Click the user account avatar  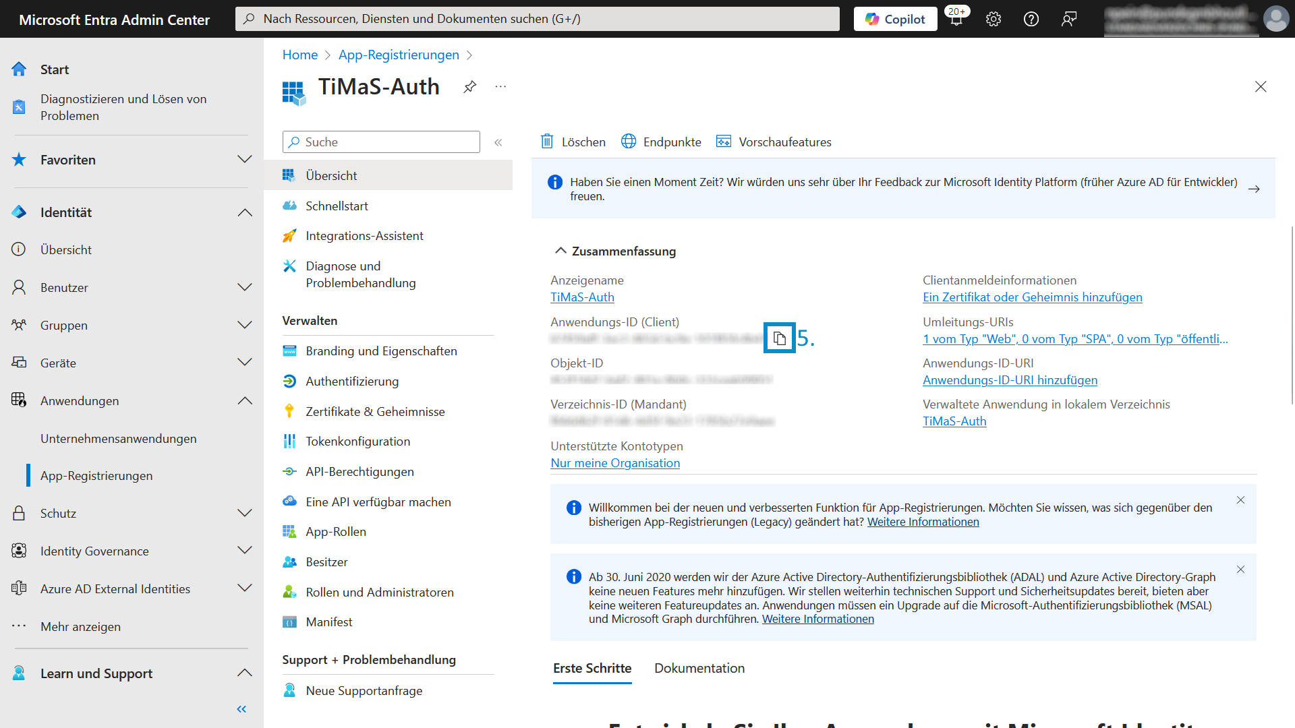(x=1275, y=19)
